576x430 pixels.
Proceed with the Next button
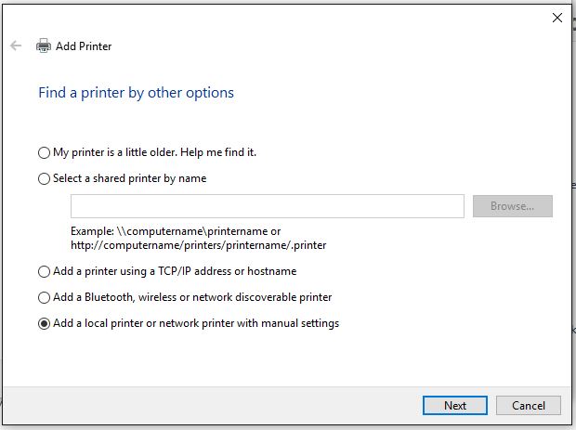[455, 406]
